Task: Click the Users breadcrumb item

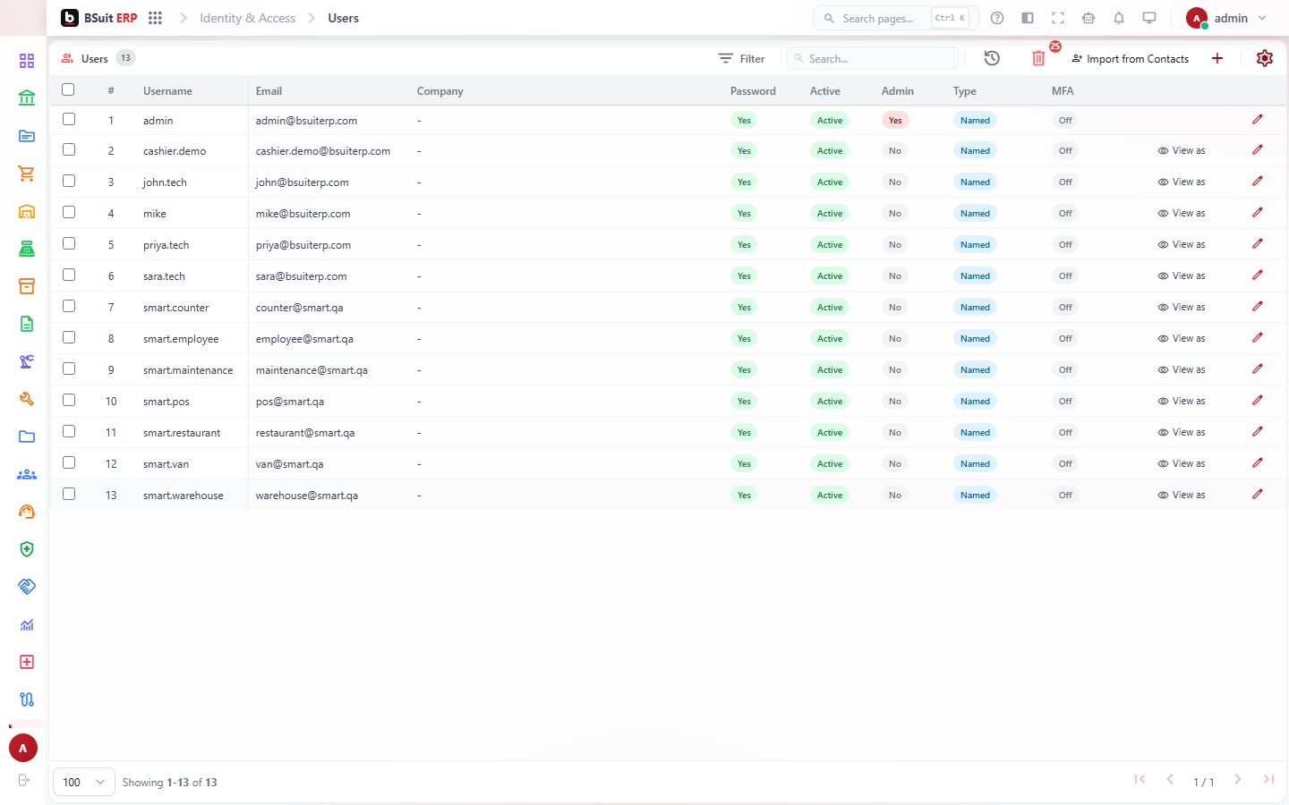Action: tap(344, 18)
